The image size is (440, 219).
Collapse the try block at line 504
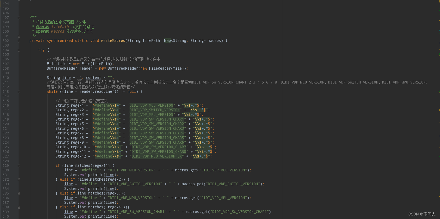19,50
